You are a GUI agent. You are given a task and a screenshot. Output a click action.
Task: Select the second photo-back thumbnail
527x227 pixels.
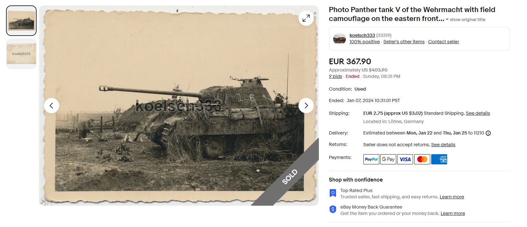pyautogui.click(x=21, y=54)
